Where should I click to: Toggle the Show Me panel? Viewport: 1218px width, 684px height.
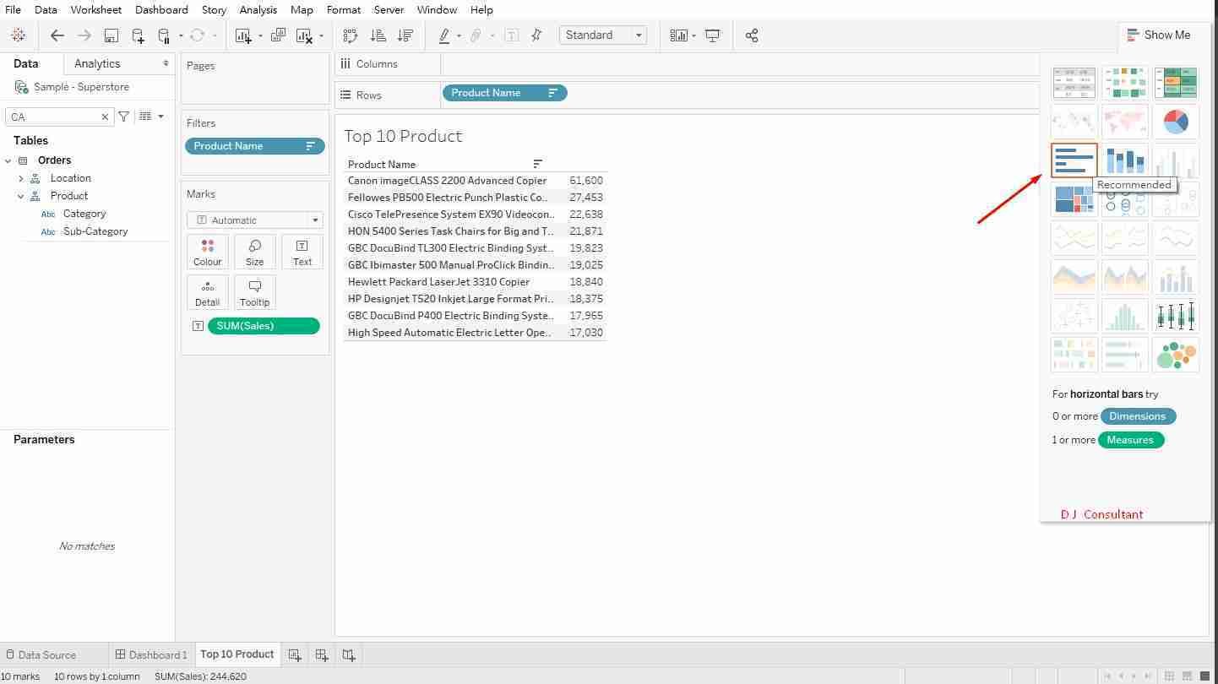[x=1158, y=35]
